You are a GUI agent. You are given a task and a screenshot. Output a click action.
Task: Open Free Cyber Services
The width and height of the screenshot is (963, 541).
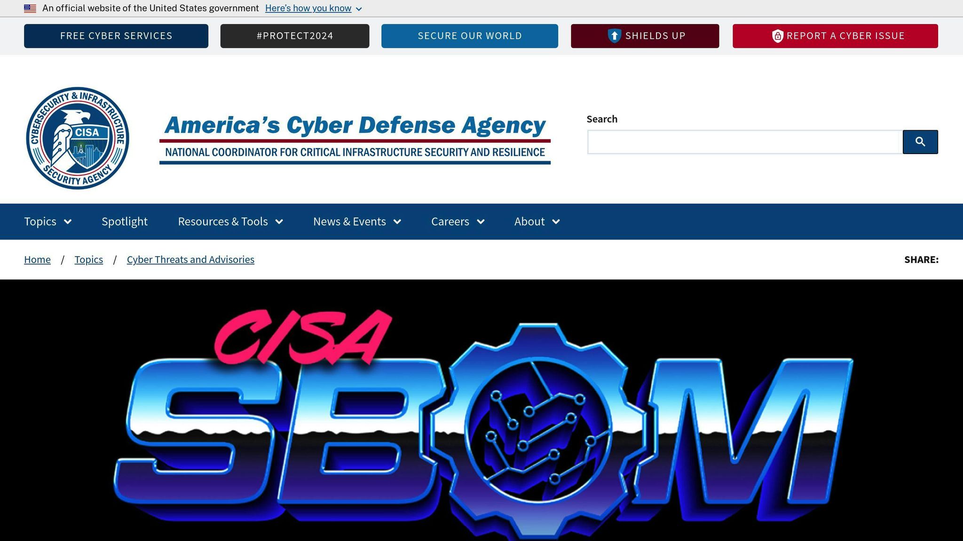tap(116, 36)
